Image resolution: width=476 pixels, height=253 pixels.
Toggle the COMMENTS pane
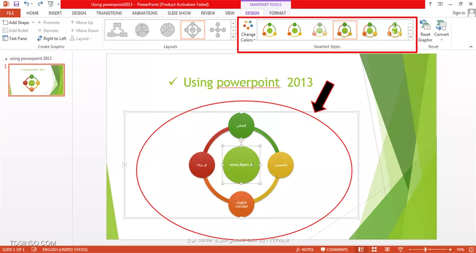(x=334, y=250)
